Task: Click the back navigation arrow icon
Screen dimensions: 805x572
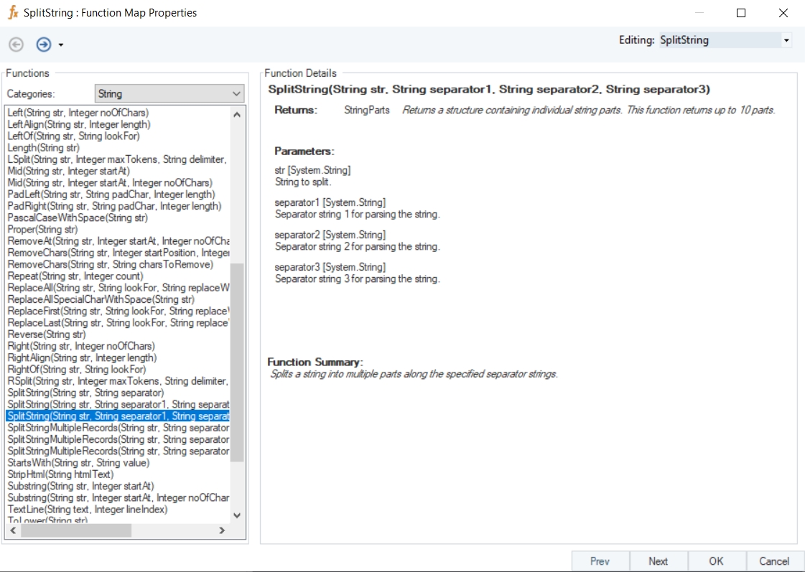Action: click(x=16, y=44)
